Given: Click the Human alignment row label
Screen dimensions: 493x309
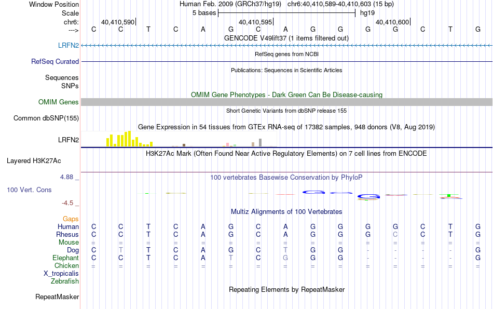Looking at the screenshot, I should 68,226.
